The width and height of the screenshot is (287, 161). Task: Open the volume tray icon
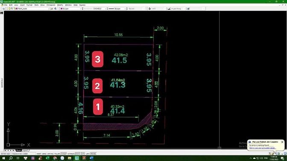(261, 158)
